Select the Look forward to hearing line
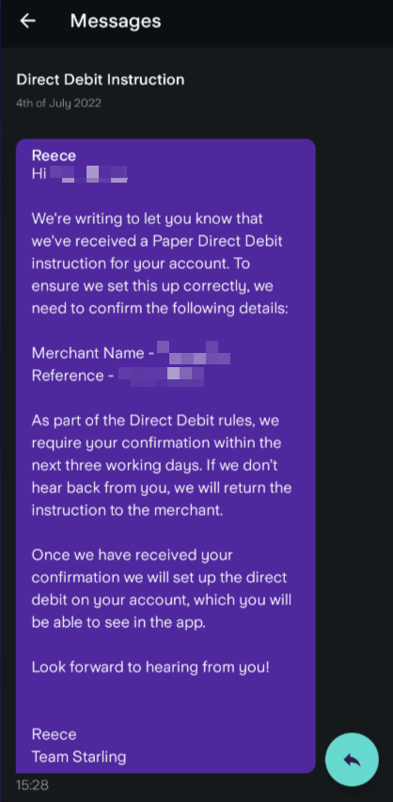 pos(150,667)
